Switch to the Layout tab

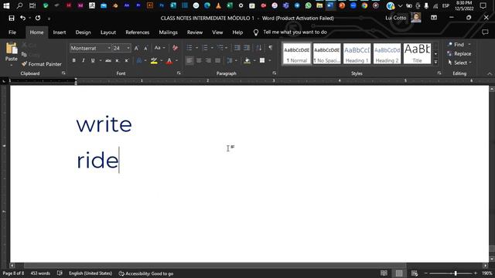[108, 32]
